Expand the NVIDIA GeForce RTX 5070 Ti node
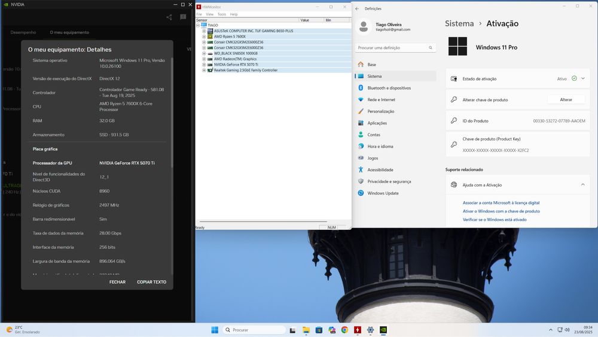 pyautogui.click(x=204, y=65)
